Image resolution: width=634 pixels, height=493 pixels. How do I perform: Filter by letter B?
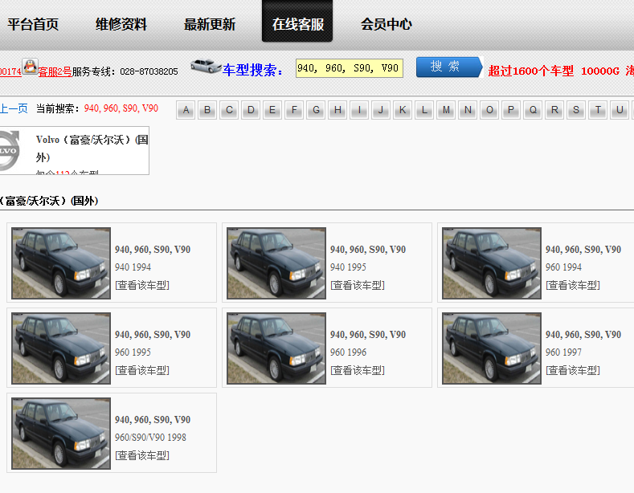207,110
